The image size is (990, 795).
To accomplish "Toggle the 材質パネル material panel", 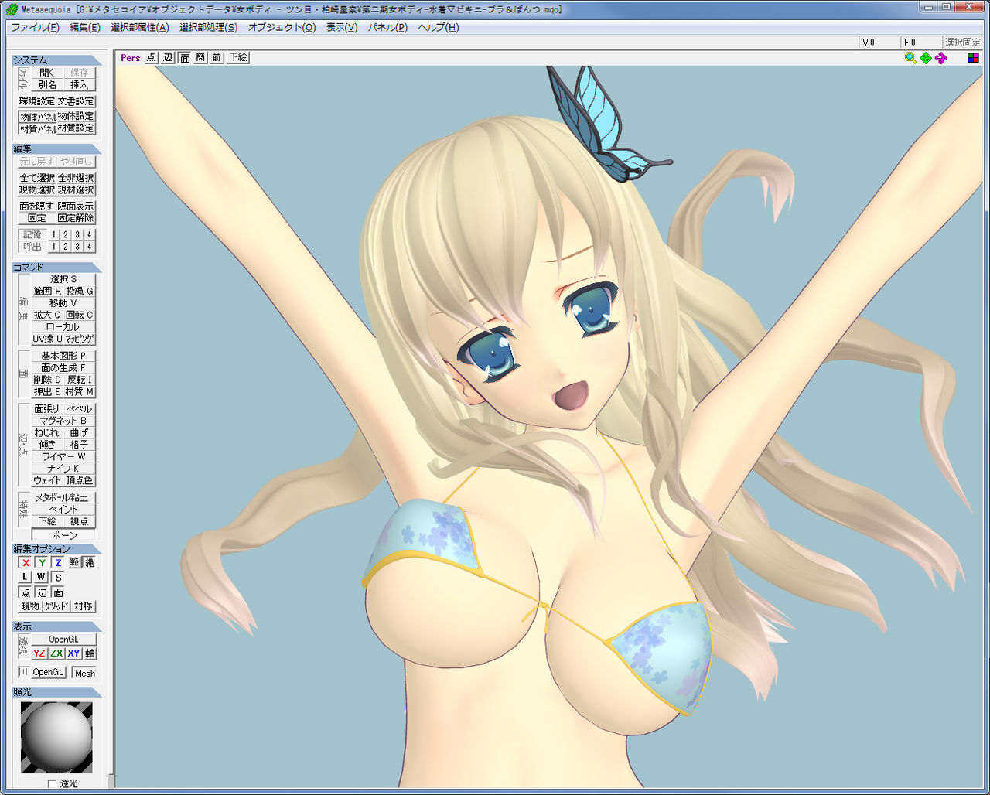I will click(x=37, y=129).
